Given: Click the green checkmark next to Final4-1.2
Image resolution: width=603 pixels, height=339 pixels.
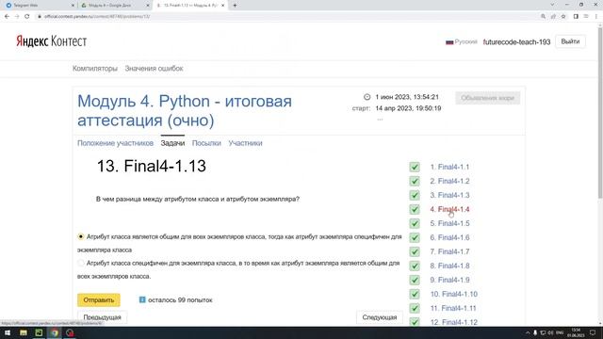Looking at the screenshot, I should pyautogui.click(x=415, y=181).
